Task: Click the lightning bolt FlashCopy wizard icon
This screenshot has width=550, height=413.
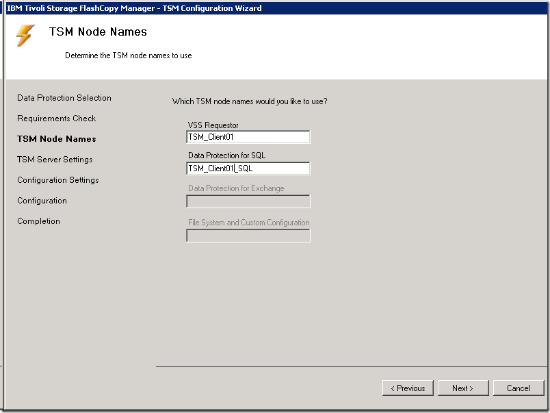Action: point(25,36)
